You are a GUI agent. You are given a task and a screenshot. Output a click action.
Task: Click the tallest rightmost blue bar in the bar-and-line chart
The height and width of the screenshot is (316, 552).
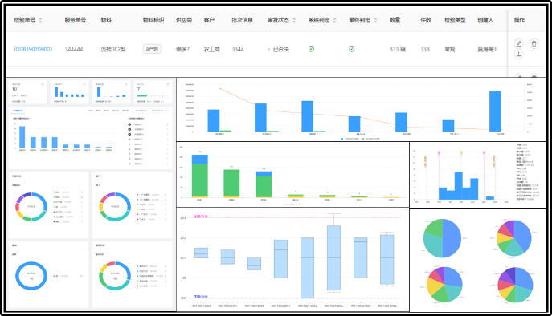coord(495,111)
